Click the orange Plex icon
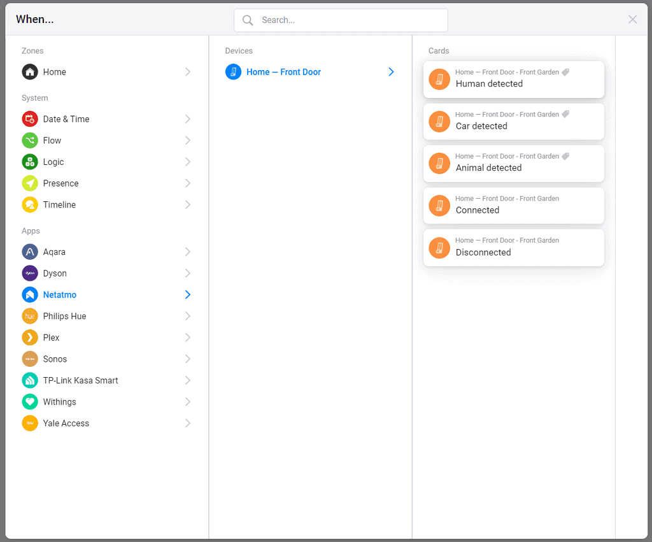This screenshot has width=652, height=542. [30, 338]
